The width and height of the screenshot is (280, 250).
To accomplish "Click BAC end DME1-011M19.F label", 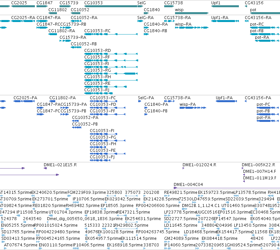I will click(x=260, y=178).
